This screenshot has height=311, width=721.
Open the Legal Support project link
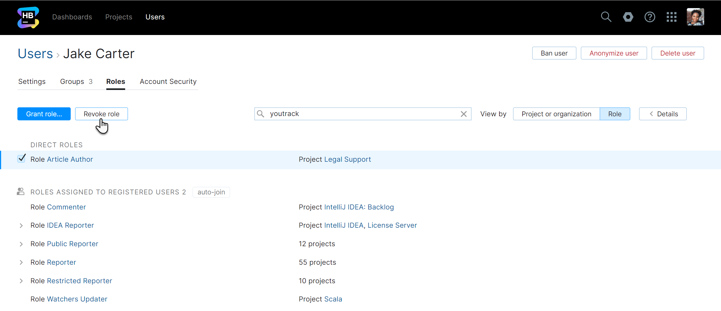point(348,159)
